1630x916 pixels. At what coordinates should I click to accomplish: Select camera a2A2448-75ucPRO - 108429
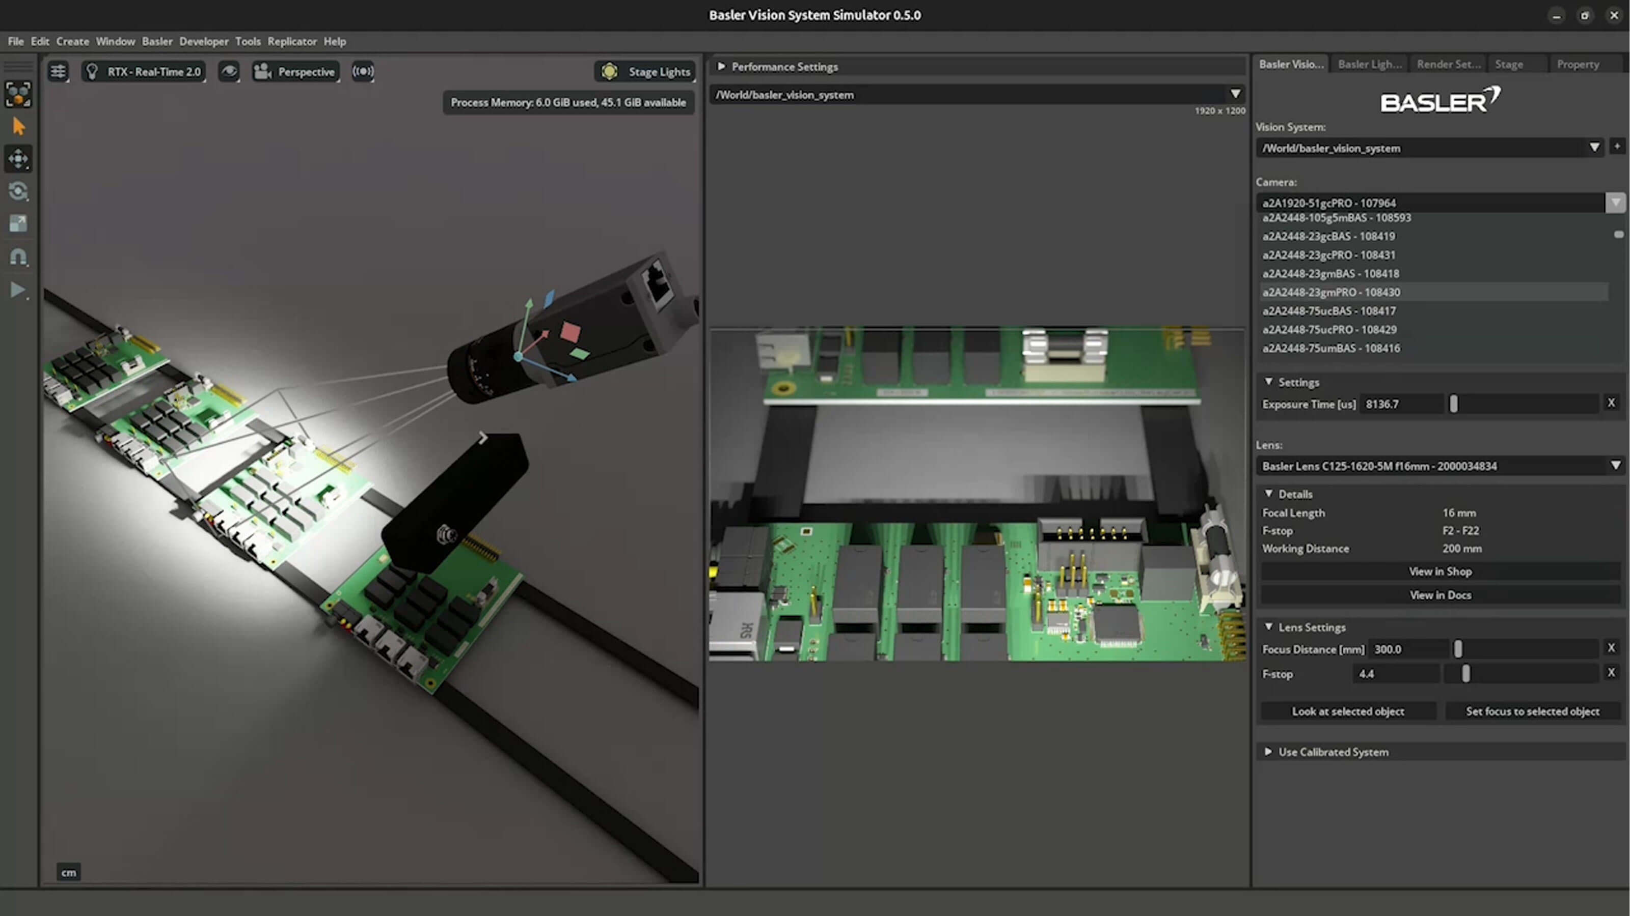tap(1433, 329)
